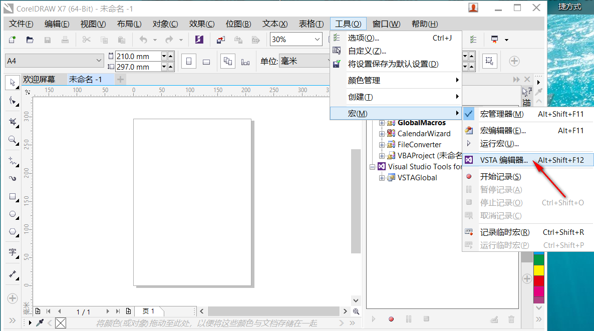Expand the VSTAGlobal tree node

[x=382, y=178]
